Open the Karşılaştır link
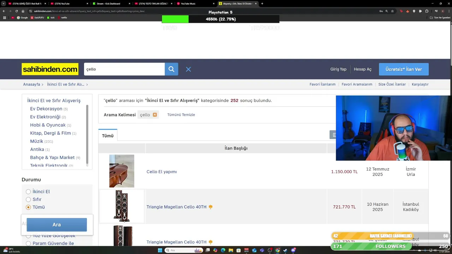Viewport: 452px width, 254px height. (x=420, y=84)
